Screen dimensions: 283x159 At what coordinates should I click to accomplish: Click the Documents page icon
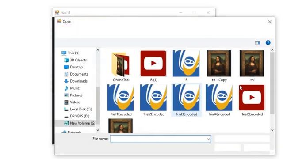point(66,74)
